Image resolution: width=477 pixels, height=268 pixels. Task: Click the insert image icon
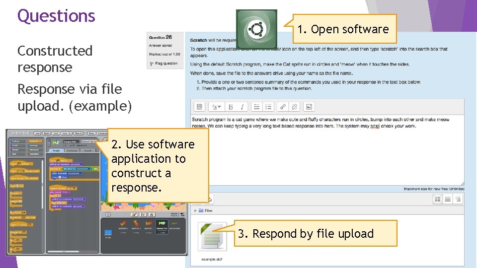click(x=309, y=107)
